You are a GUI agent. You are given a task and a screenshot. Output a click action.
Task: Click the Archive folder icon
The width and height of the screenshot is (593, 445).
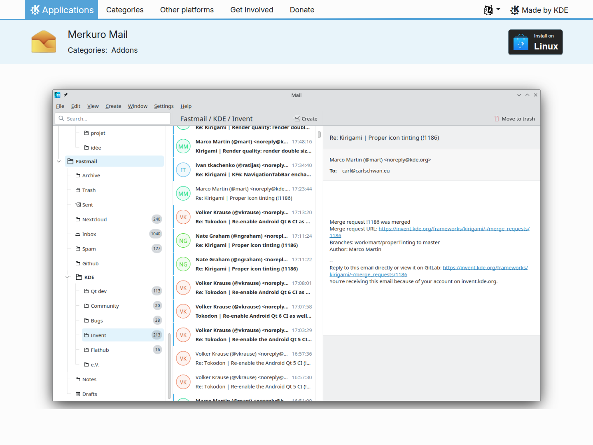point(78,175)
